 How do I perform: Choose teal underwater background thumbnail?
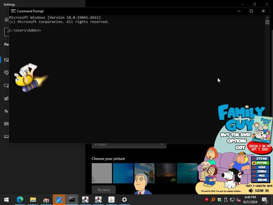click(187, 173)
